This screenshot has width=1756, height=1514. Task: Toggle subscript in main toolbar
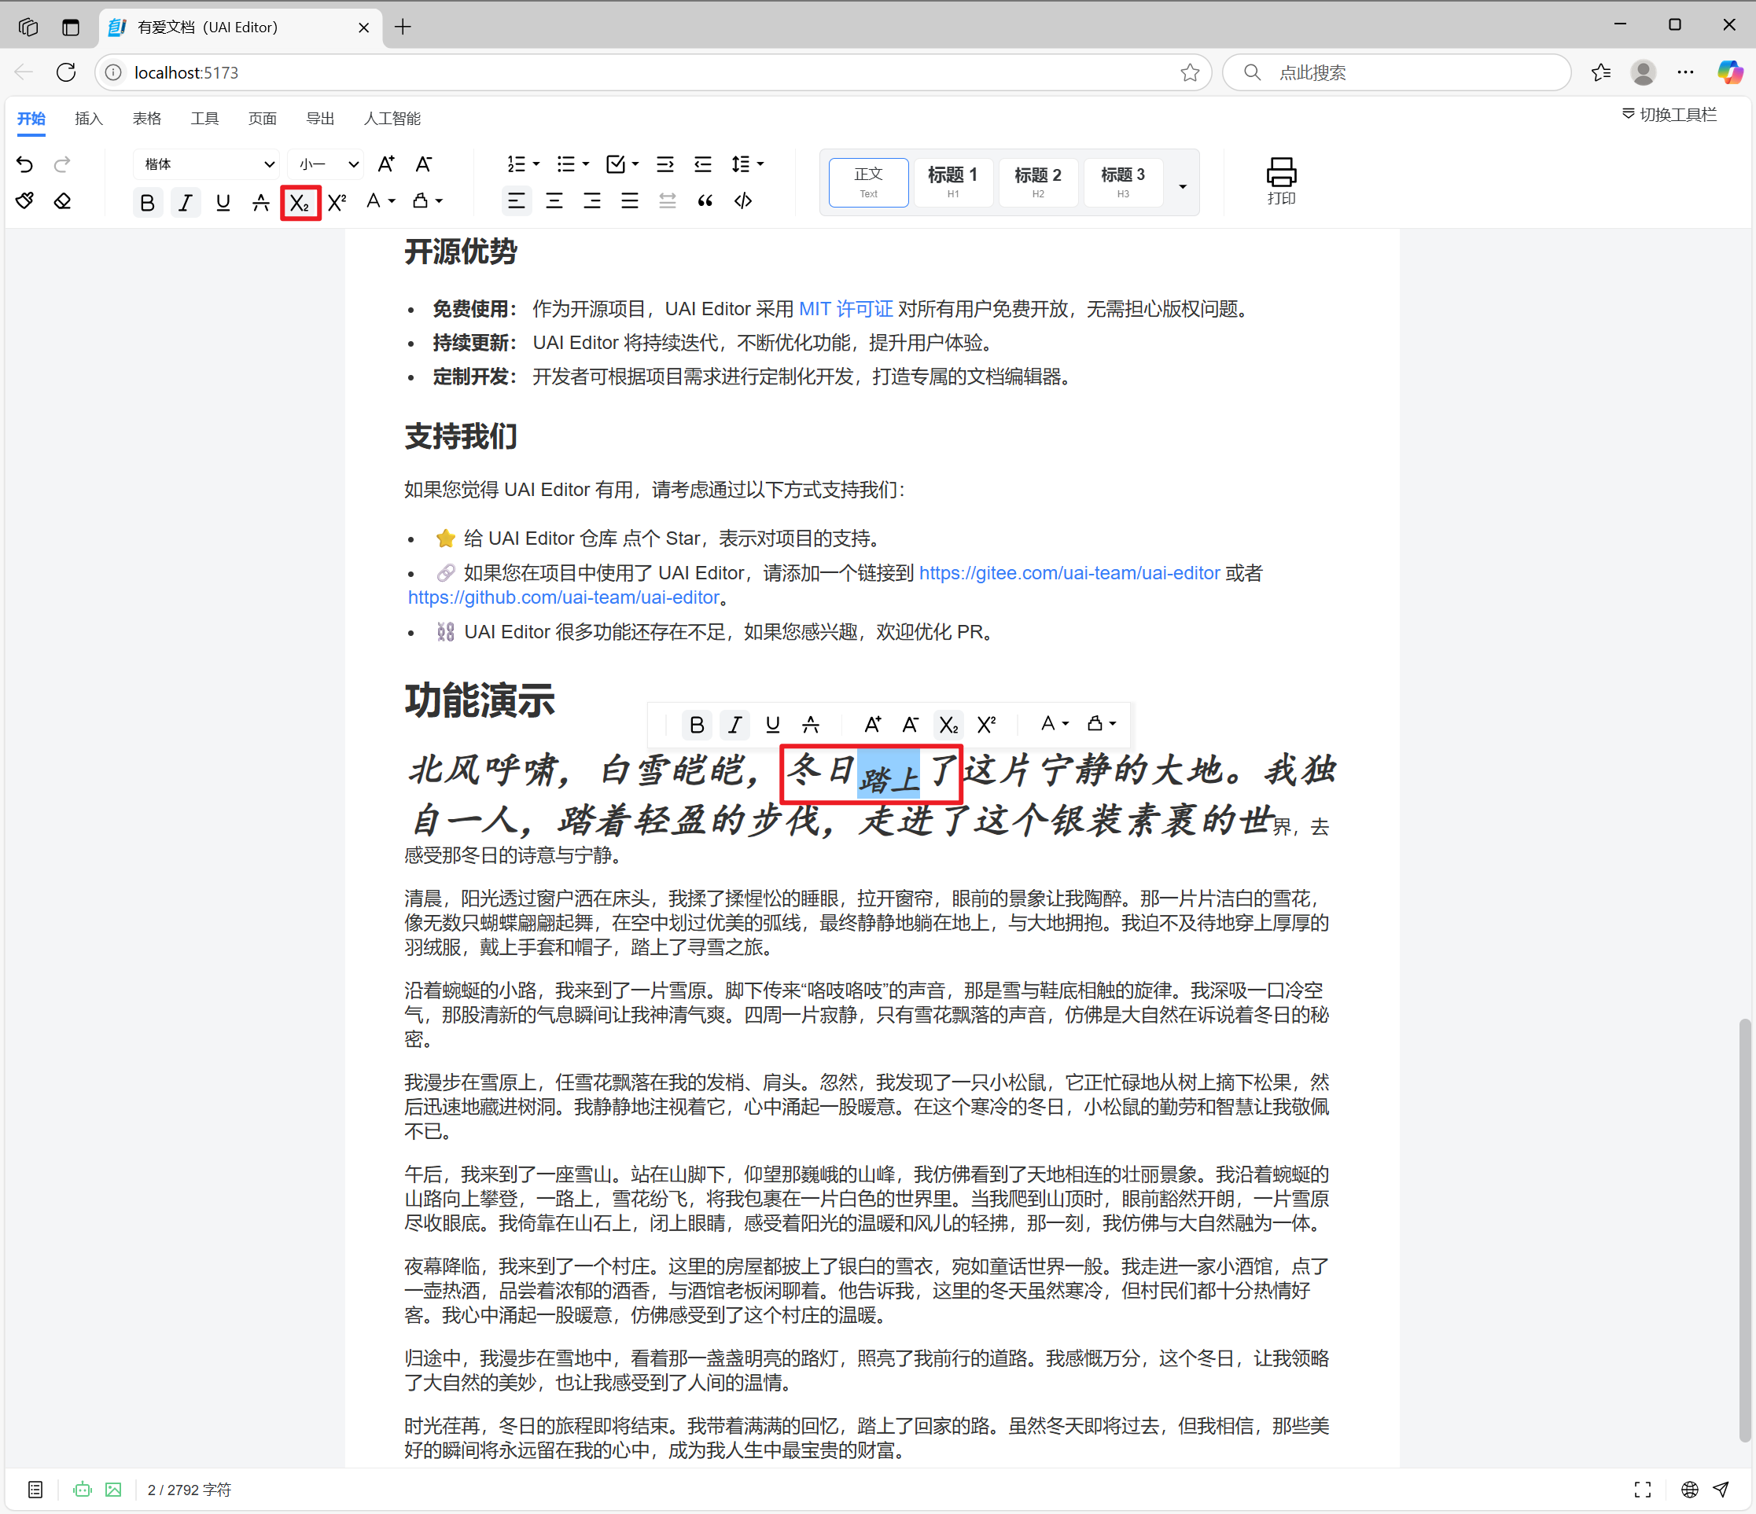click(300, 203)
